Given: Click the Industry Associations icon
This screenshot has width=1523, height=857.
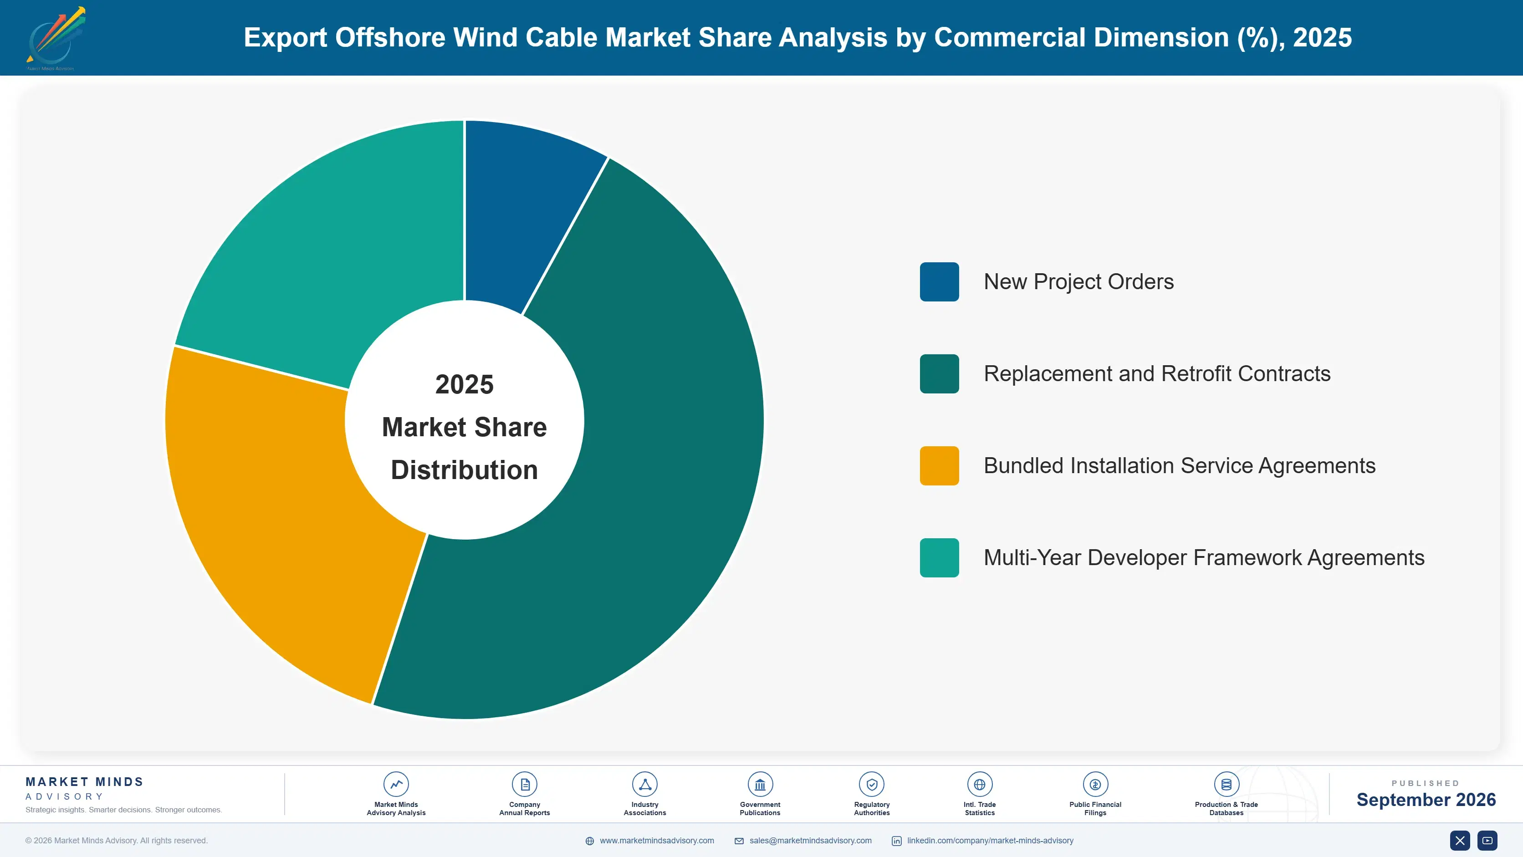Looking at the screenshot, I should [644, 784].
